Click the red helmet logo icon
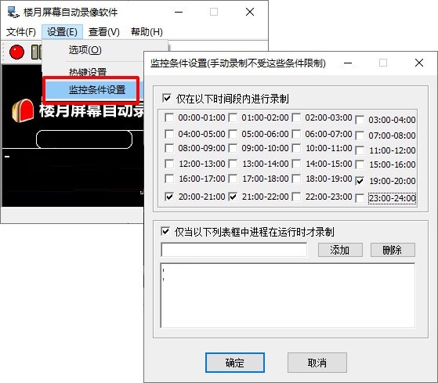This screenshot has width=438, height=383. pyautogui.click(x=23, y=110)
